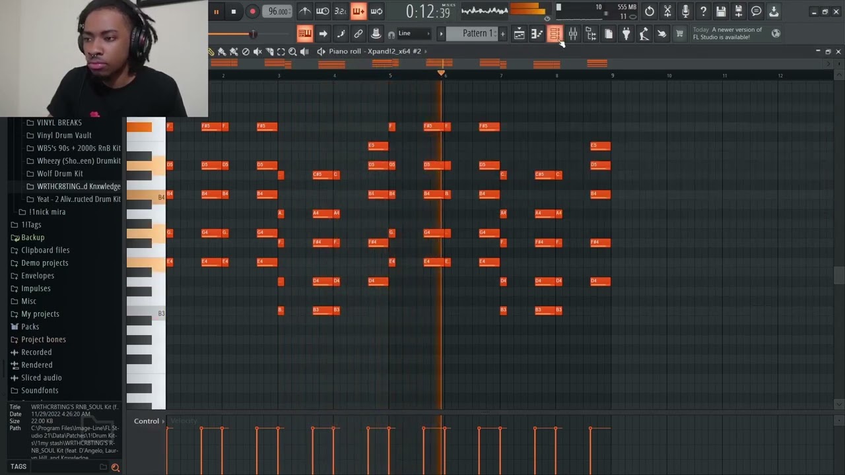Expand the Packs folder
845x475 pixels.
tap(30, 327)
